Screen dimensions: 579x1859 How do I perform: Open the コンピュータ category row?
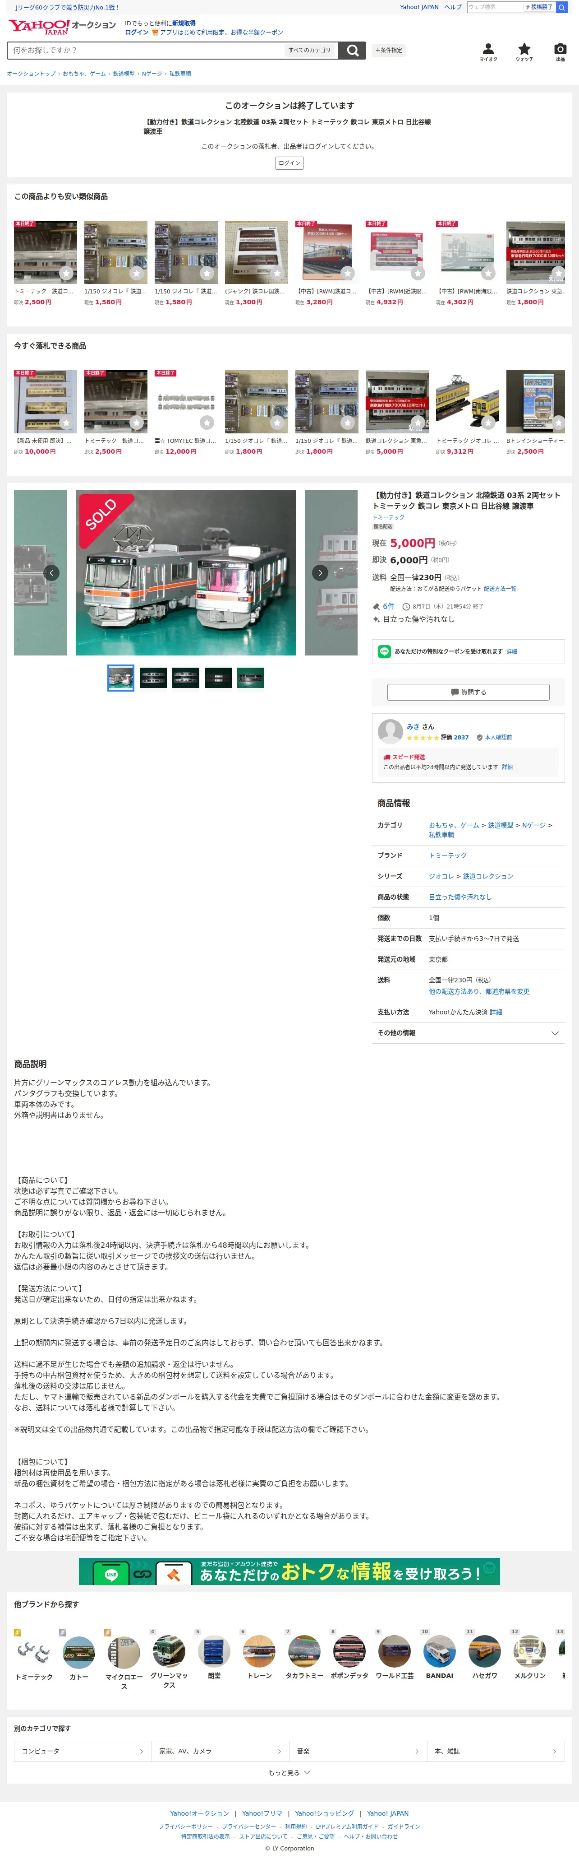point(82,1752)
